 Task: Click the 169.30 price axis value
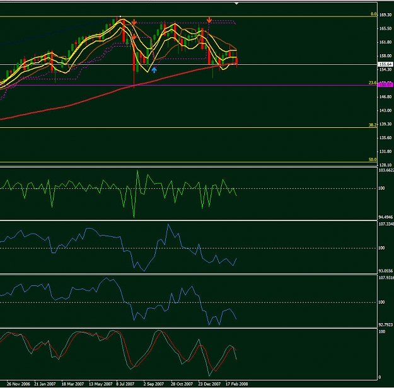click(385, 15)
